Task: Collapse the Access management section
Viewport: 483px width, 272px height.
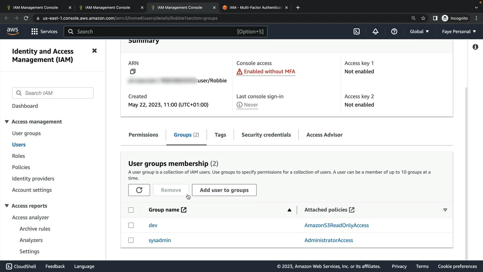Action: [7, 122]
